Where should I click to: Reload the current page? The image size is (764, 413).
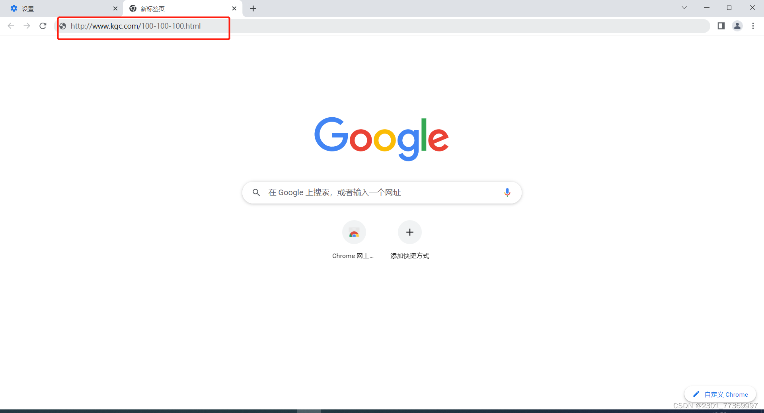43,26
